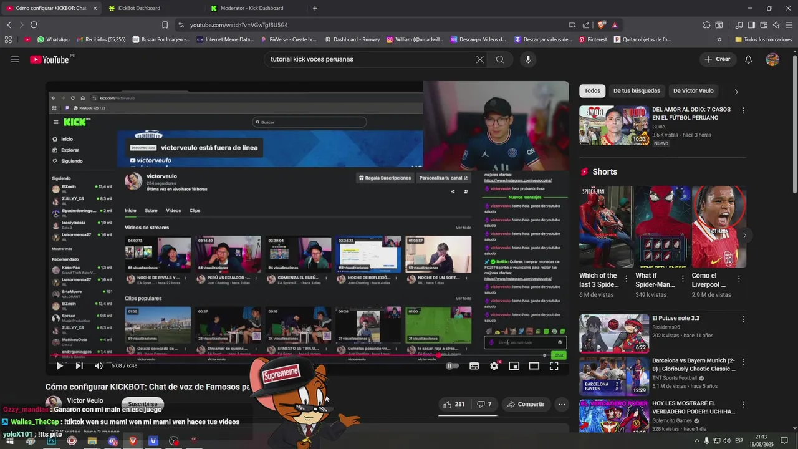The width and height of the screenshot is (798, 449).
Task: Open 'DEL AMOR AL ODIO' video thumbnail
Action: click(x=614, y=125)
